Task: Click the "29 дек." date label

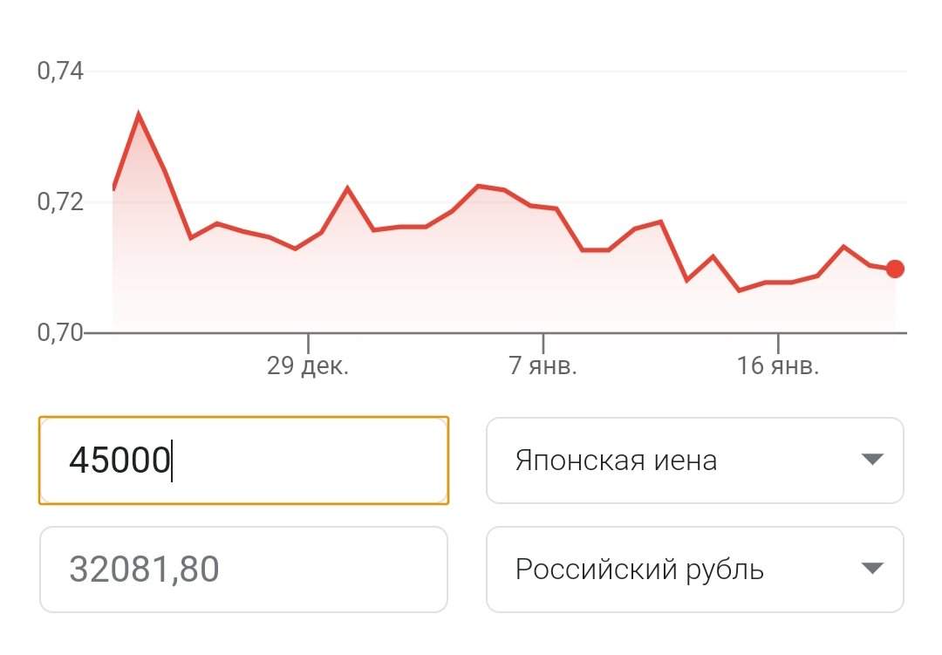Action: click(x=308, y=365)
